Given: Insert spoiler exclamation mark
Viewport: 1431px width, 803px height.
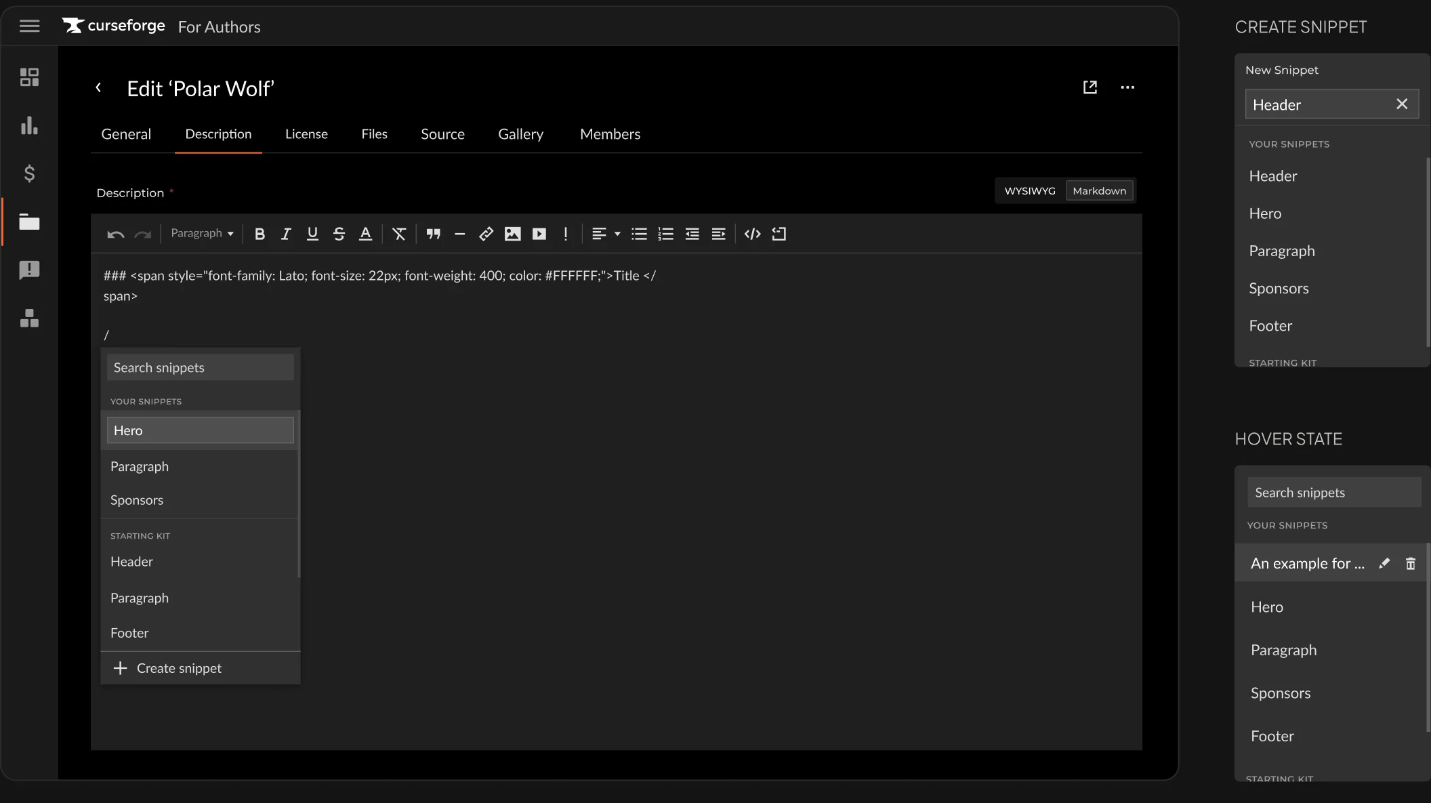Looking at the screenshot, I should (x=566, y=234).
